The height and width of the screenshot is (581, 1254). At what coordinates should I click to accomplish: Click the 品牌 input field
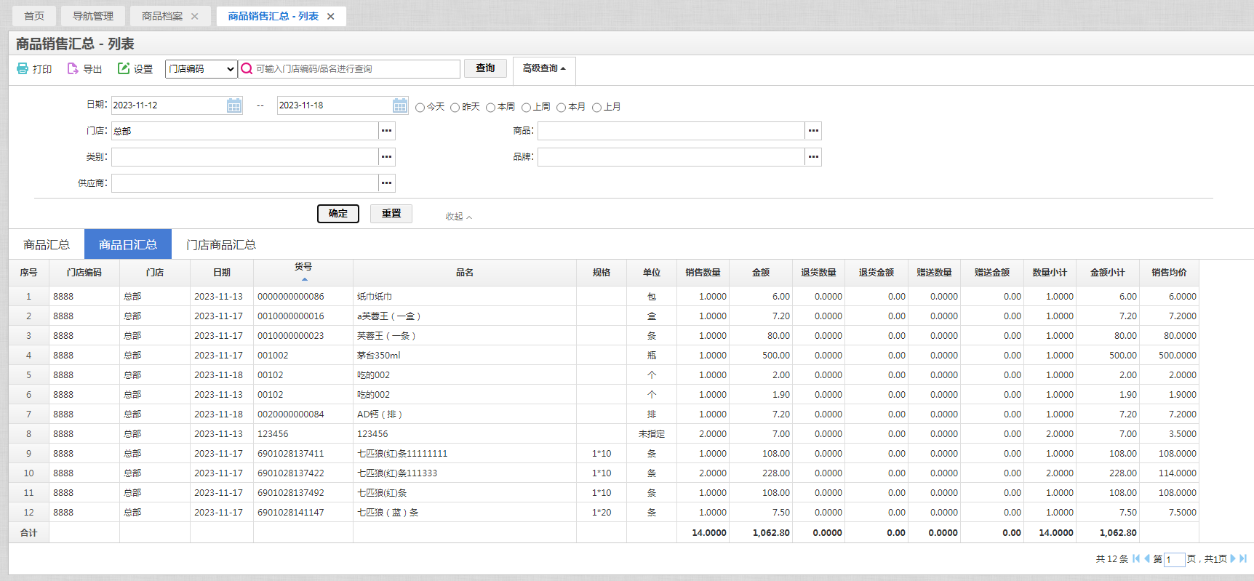[x=671, y=157]
